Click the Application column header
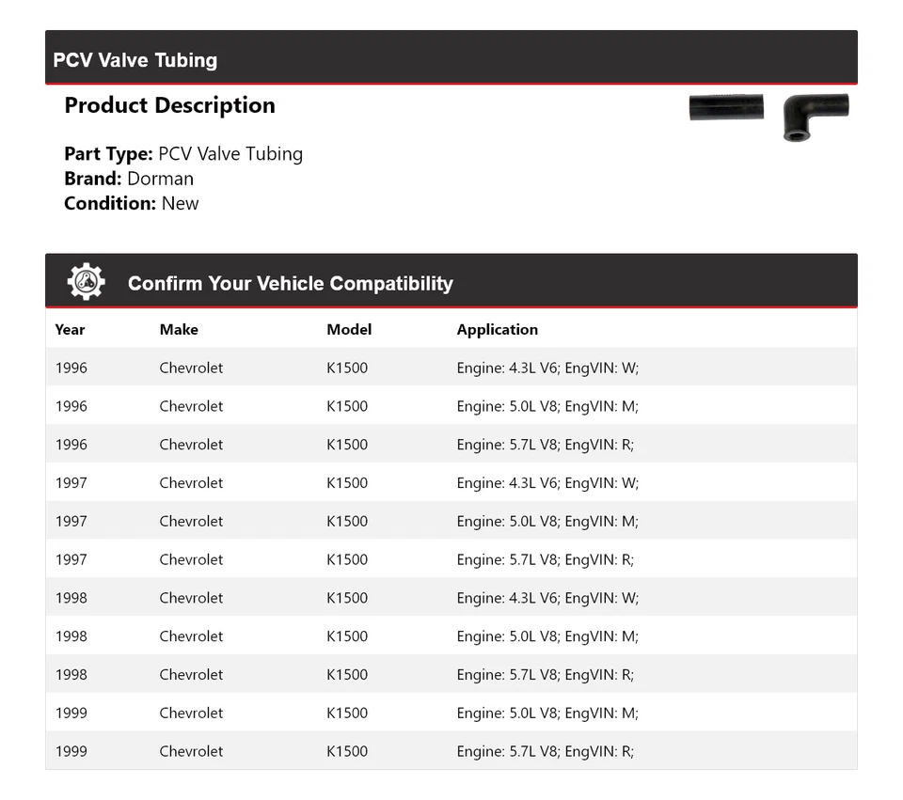This screenshot has height=800, width=903. [x=497, y=329]
